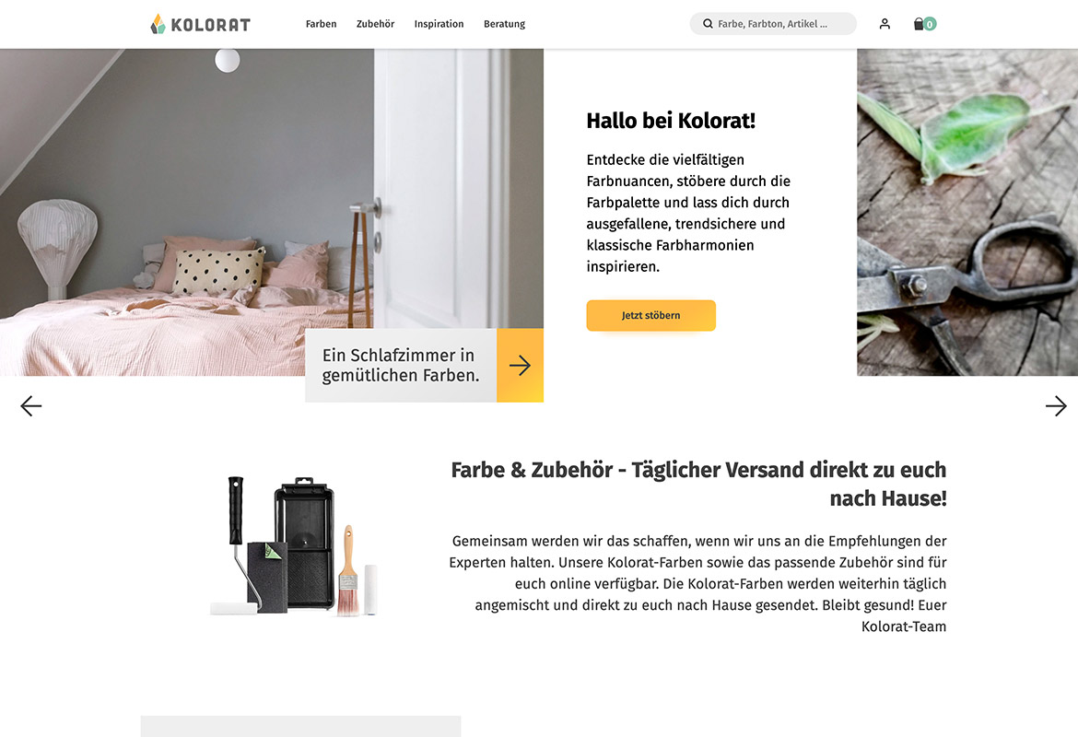The width and height of the screenshot is (1078, 737).
Task: Click the Hallo bei Kolorat heading
Action: point(671,121)
